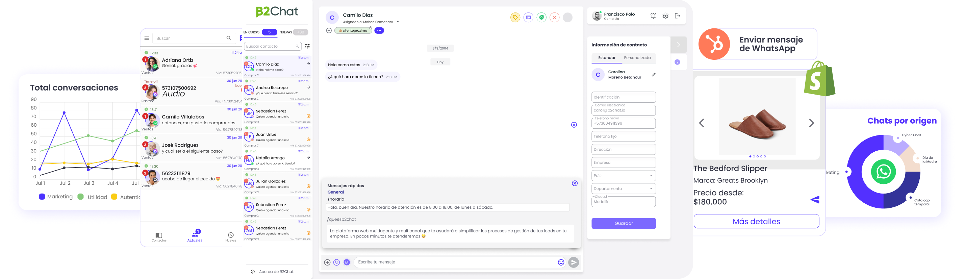This screenshot has height=279, width=964.
Task: Click the Escribe tu mensaje field
Action: (x=455, y=262)
